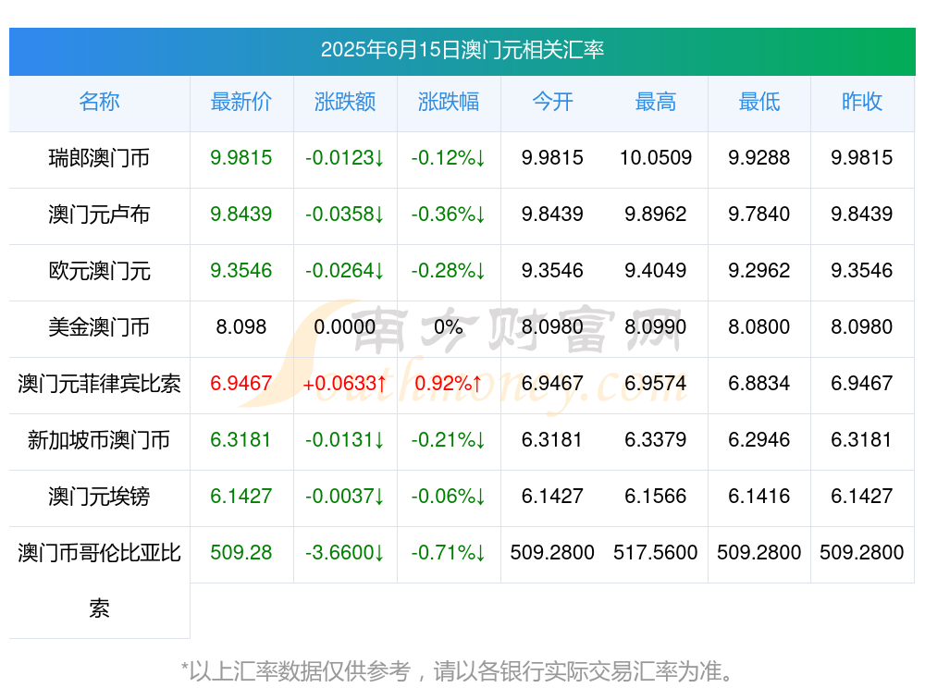Select the 最新价 column header

[x=240, y=102]
